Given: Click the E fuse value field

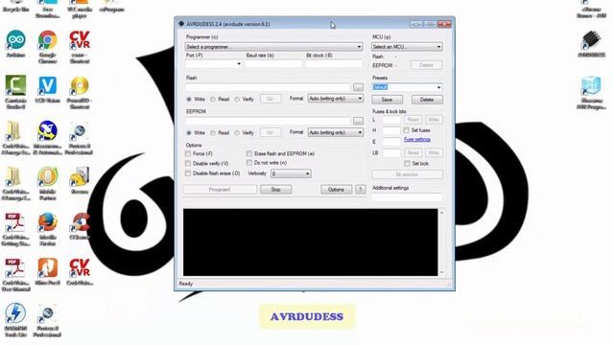Looking at the screenshot, I should pos(391,142).
